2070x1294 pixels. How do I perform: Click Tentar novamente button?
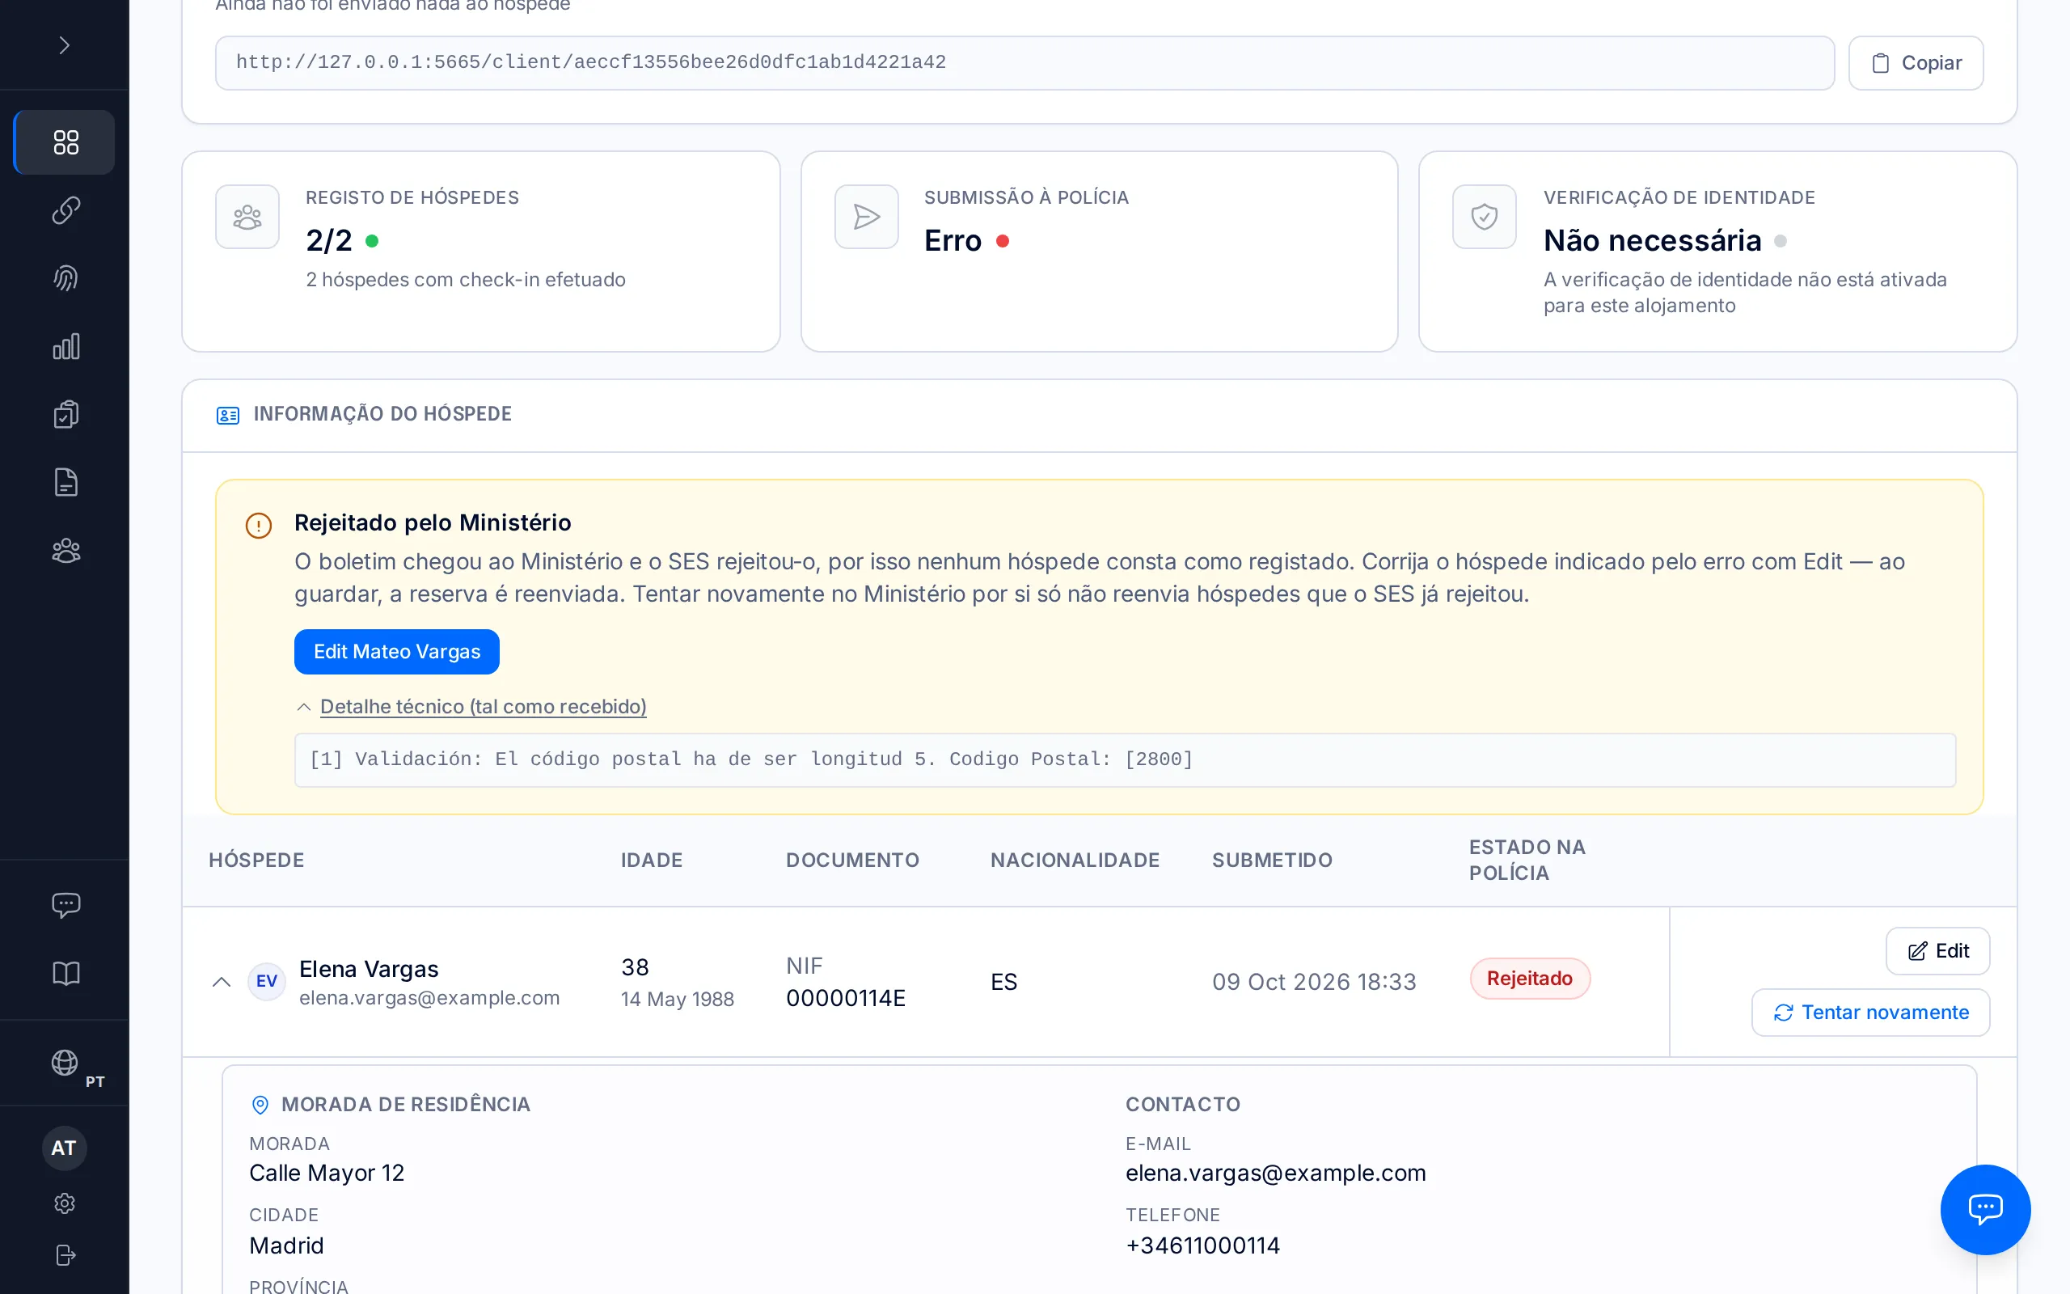click(x=1871, y=1013)
